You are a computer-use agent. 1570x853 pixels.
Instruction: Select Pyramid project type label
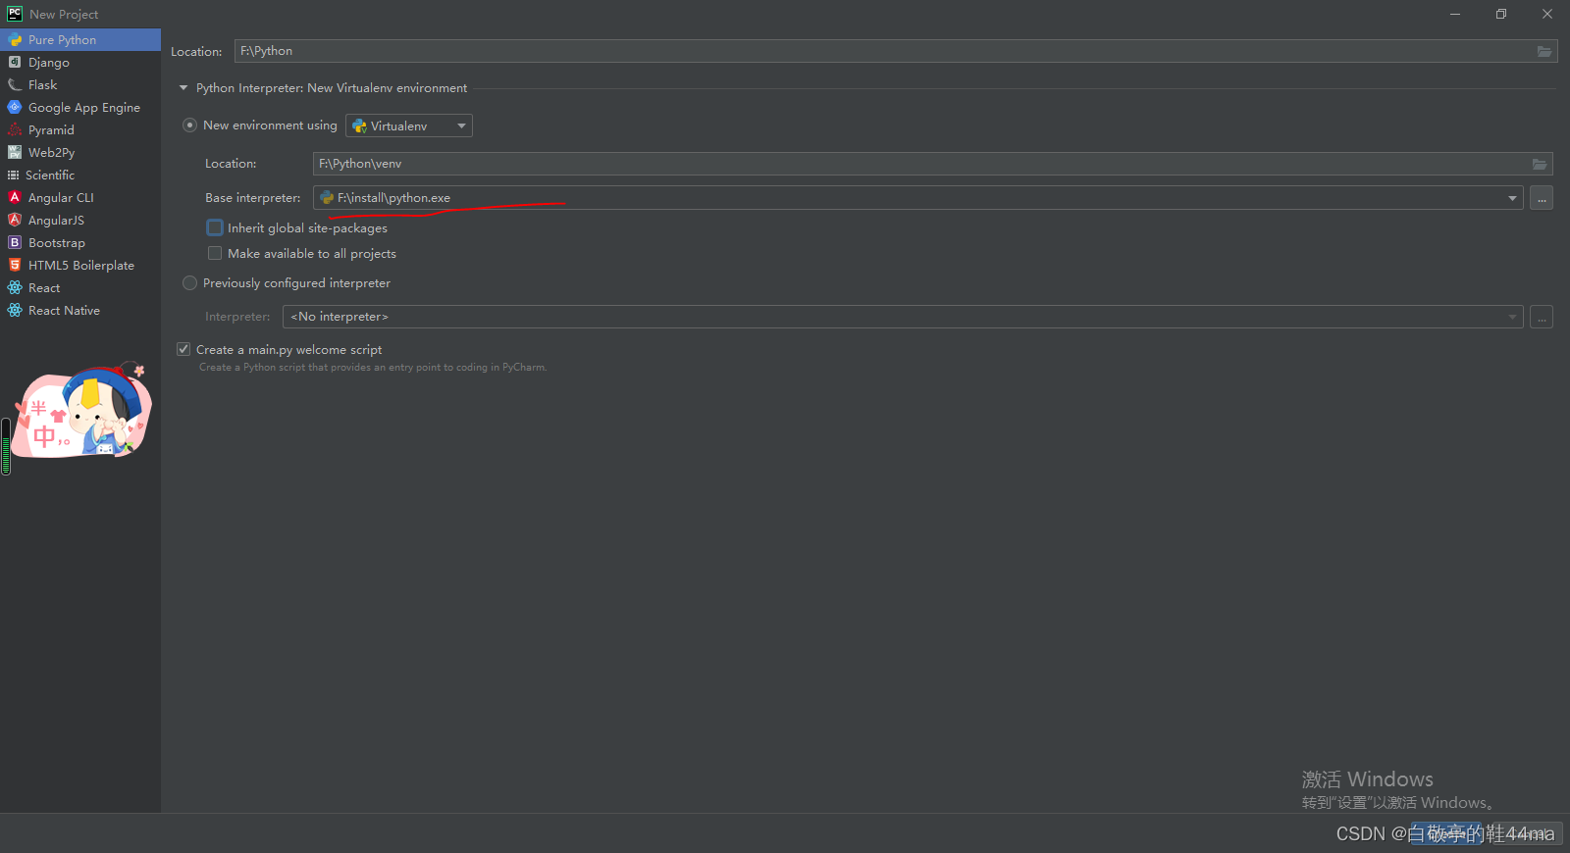(51, 130)
